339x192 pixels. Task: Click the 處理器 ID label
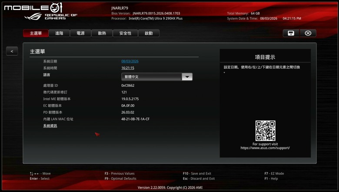[50, 86]
